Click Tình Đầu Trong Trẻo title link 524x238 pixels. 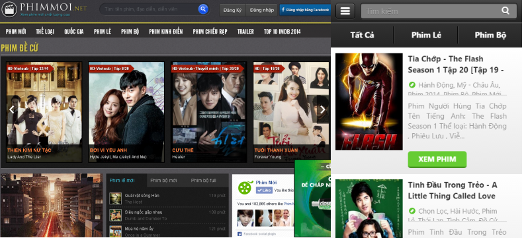click(453, 190)
